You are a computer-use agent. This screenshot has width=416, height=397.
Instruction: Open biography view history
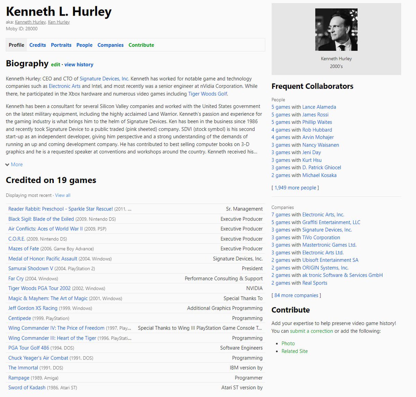click(79, 65)
